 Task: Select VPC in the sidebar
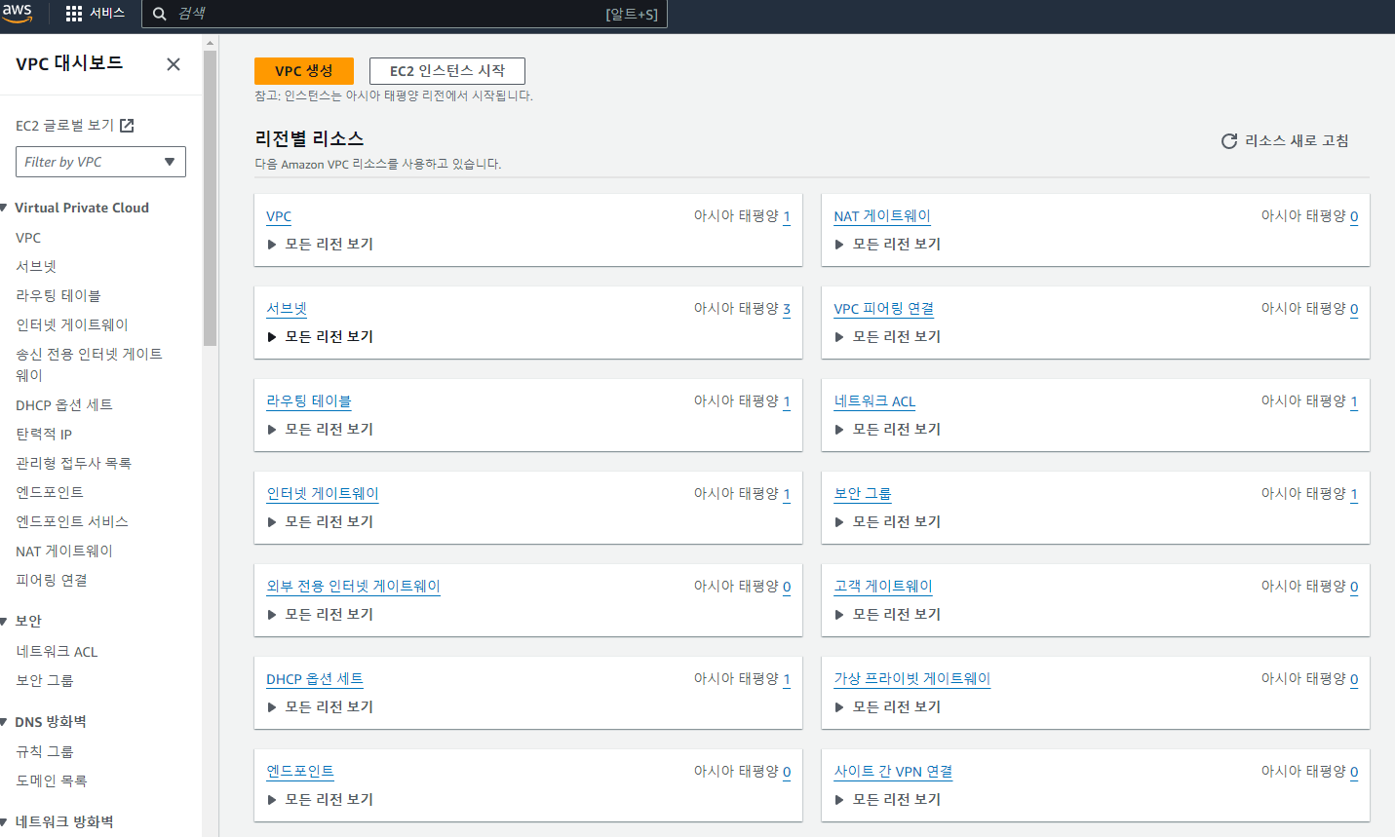(28, 238)
